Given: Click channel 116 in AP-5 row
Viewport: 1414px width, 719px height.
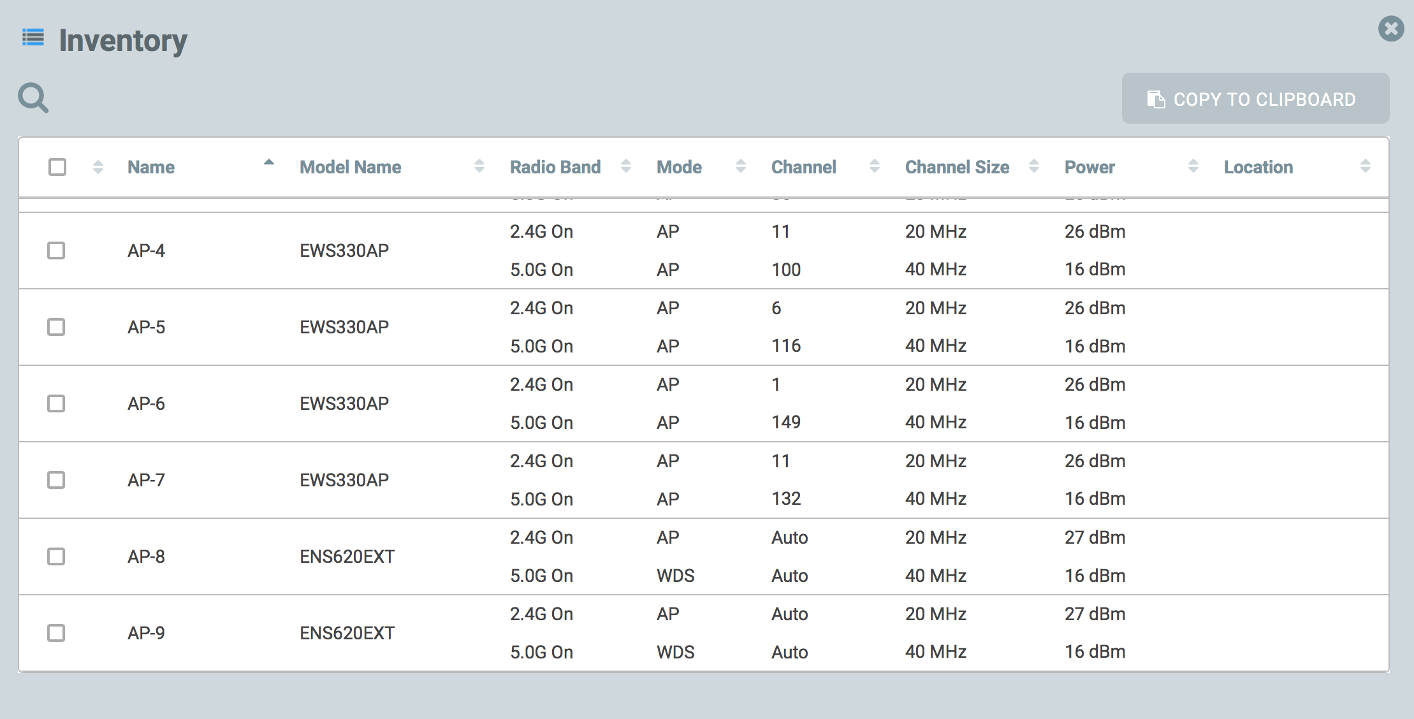Looking at the screenshot, I should pyautogui.click(x=786, y=346).
